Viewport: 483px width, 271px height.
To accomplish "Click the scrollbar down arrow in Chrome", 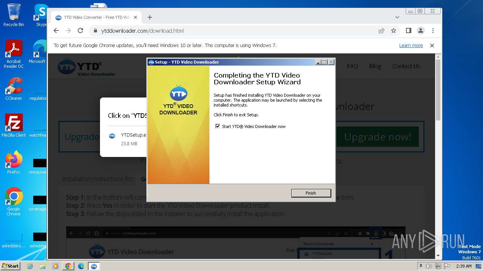I will 438,256.
